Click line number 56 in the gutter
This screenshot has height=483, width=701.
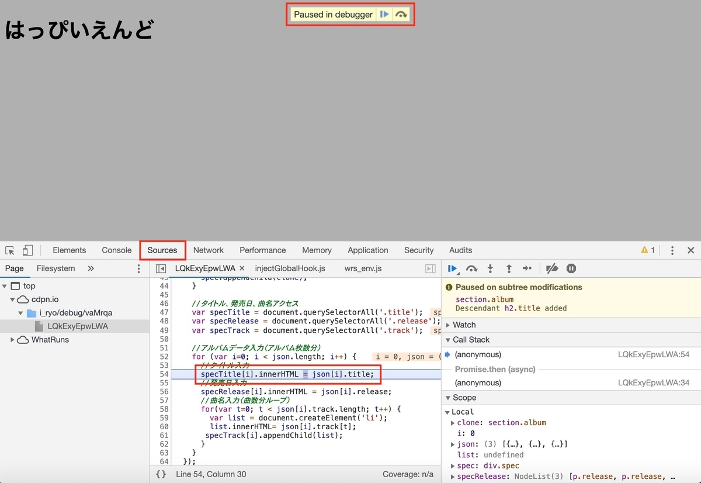pos(164,392)
